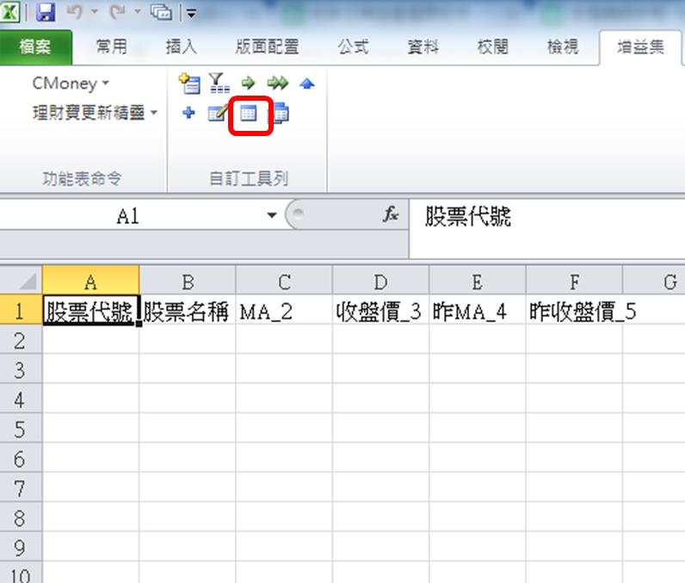This screenshot has height=583, width=685.
Task: Select row 6 header
Action: pos(21,459)
